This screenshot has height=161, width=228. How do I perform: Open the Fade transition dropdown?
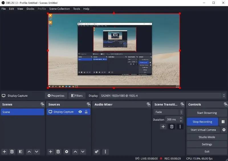[x=168, y=112]
